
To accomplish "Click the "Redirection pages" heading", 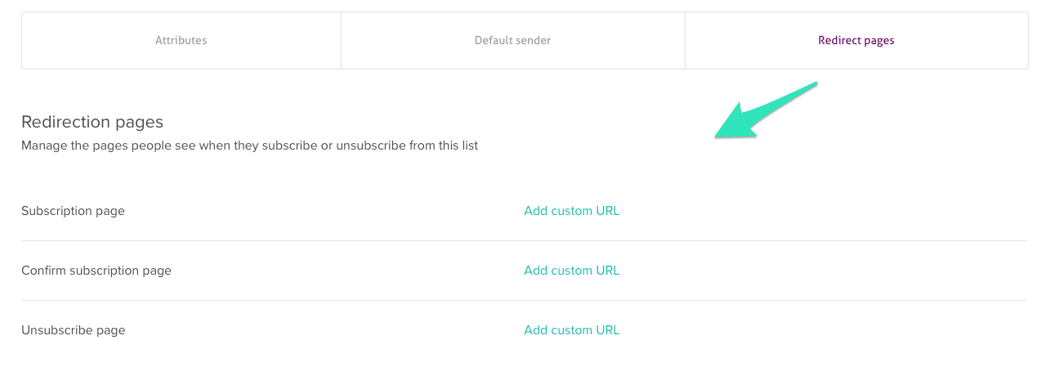I will pyautogui.click(x=92, y=122).
